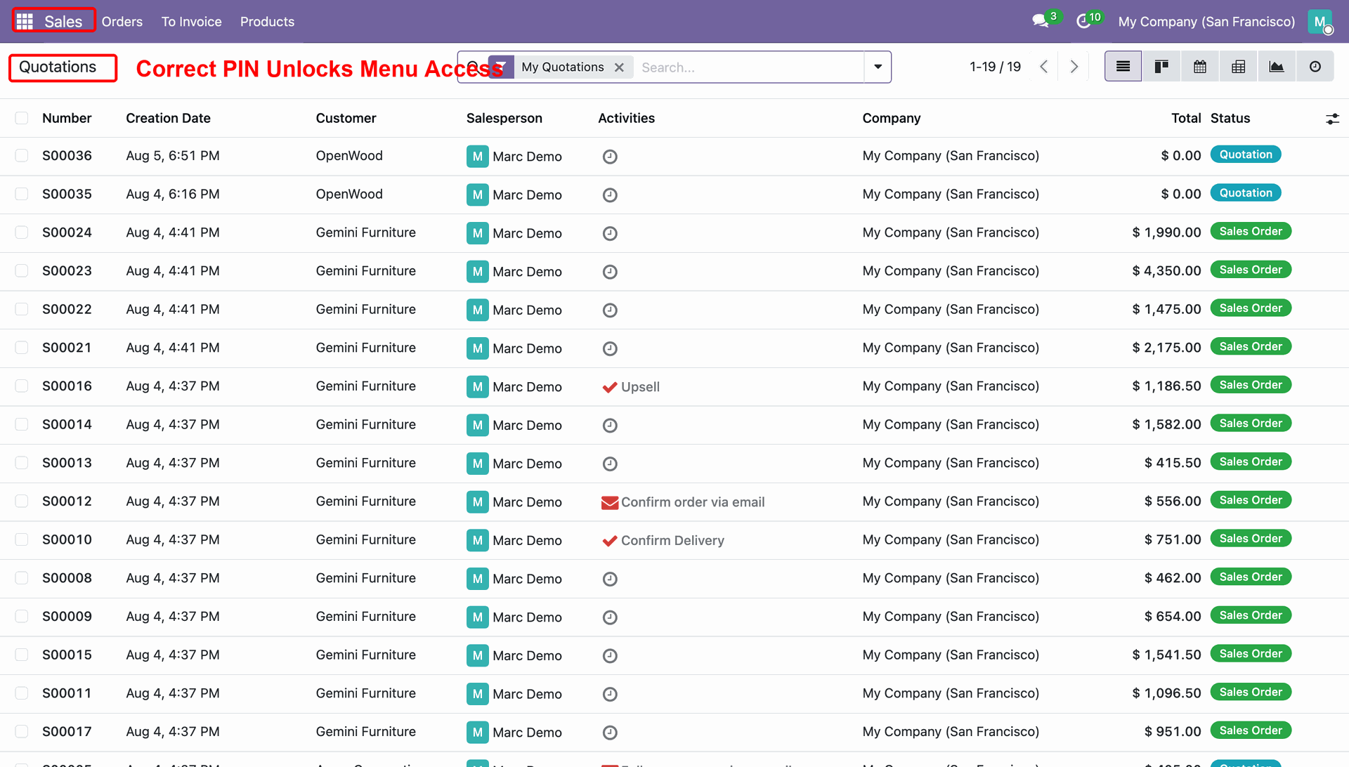
Task: Switch to list view
Action: [1123, 67]
